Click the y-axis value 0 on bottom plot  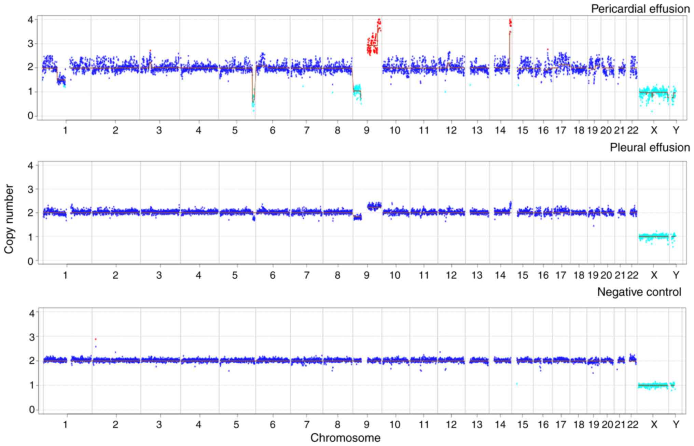coord(32,409)
